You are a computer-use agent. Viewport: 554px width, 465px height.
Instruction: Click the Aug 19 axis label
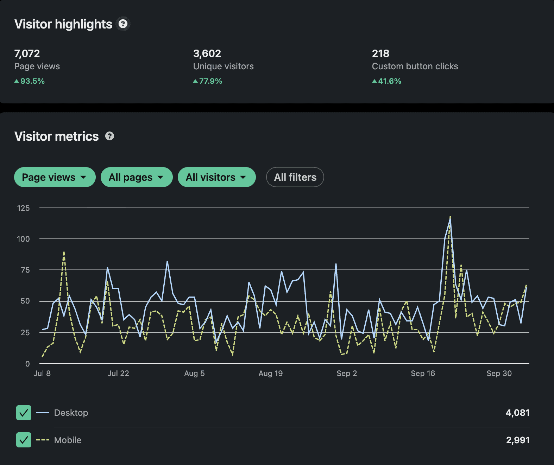[270, 373]
